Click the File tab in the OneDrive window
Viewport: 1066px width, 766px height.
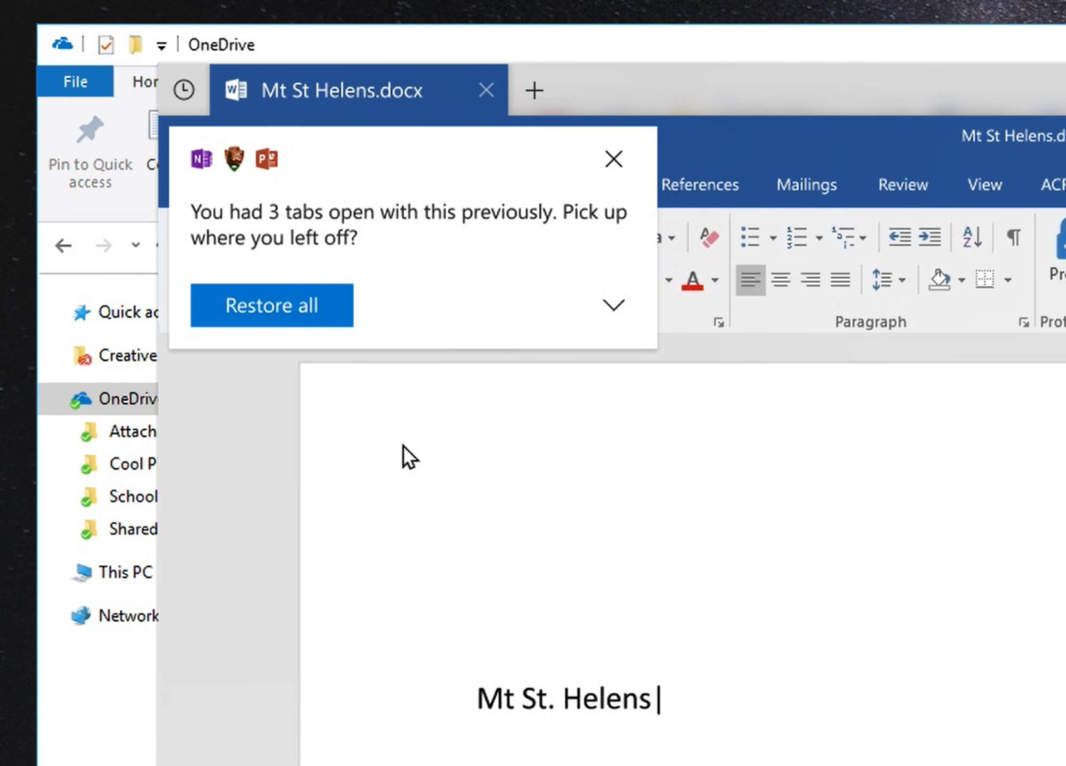[x=75, y=82]
